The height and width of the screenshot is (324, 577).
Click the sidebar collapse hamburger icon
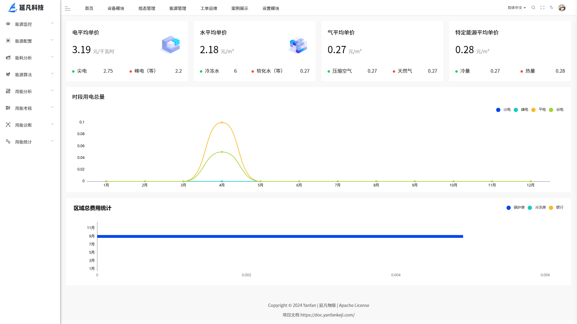coord(68,9)
